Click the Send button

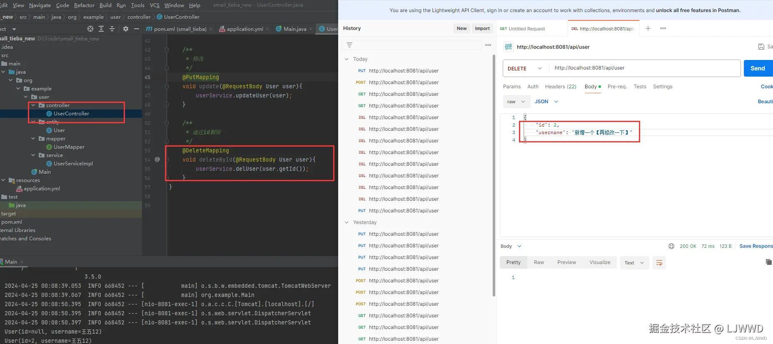[x=758, y=68]
